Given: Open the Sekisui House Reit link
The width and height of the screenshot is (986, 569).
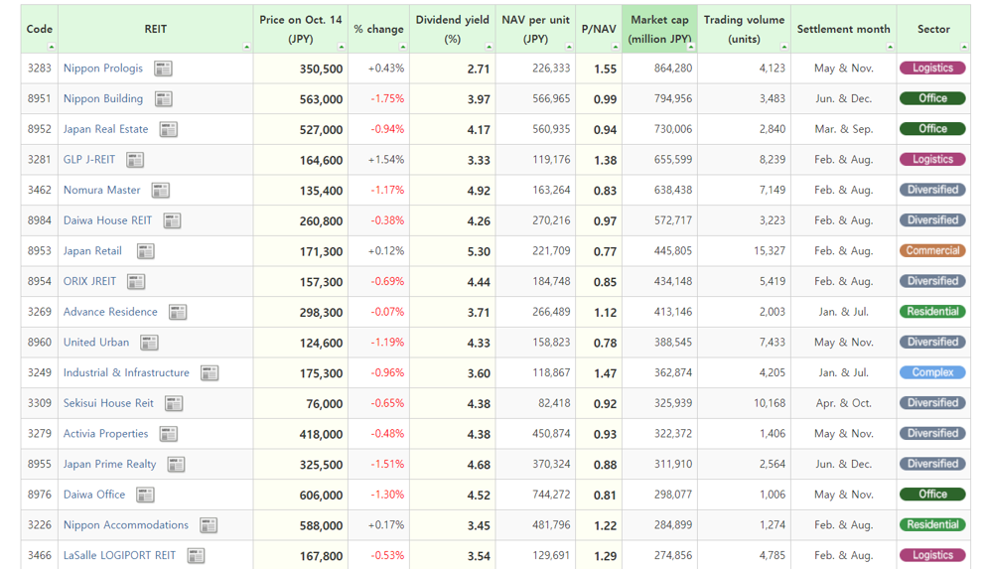Looking at the screenshot, I should click(108, 403).
